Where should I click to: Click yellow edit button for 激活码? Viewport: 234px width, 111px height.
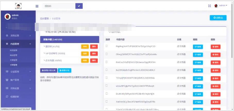click(x=85, y=47)
